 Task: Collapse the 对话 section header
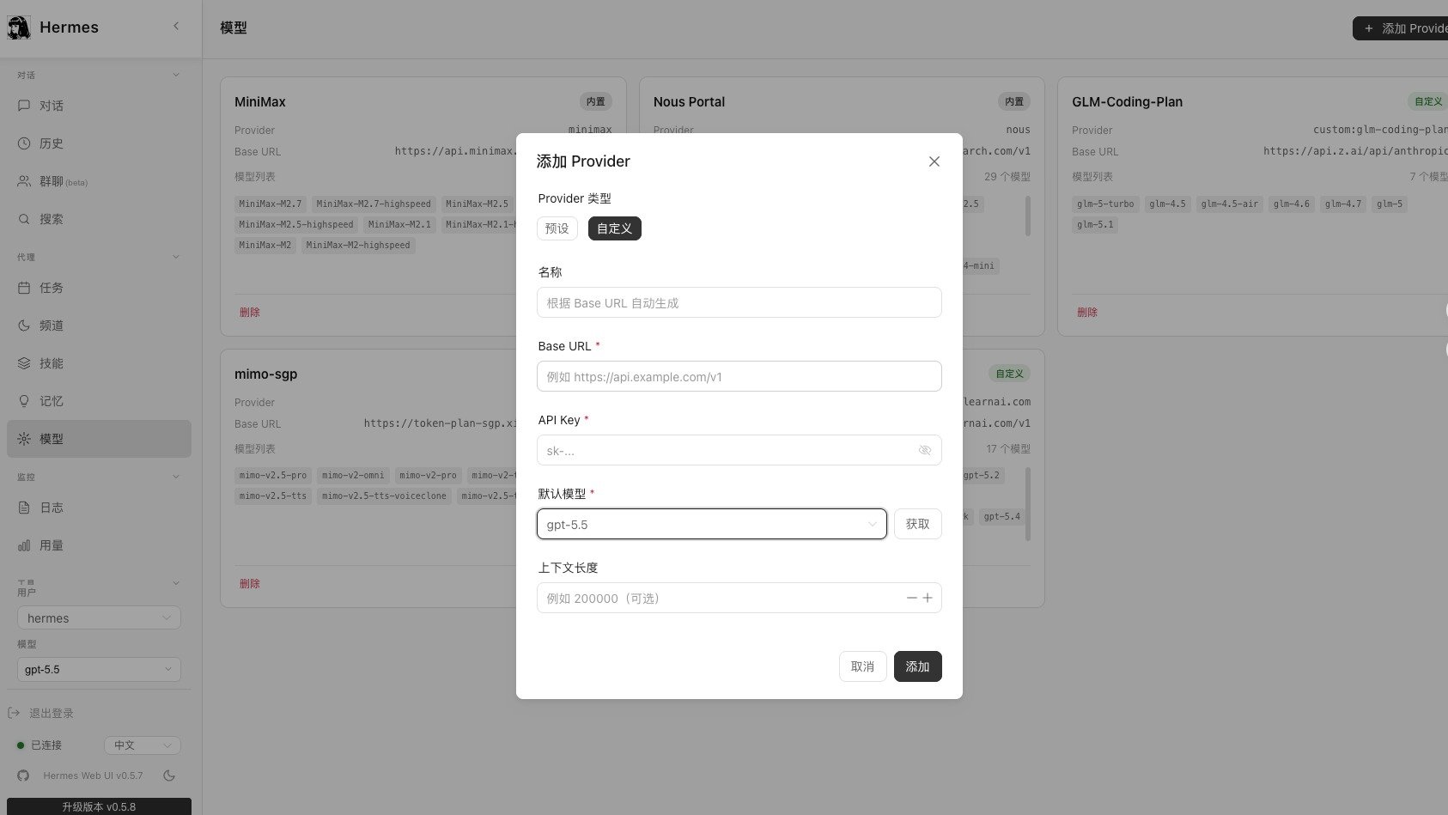tap(99, 75)
